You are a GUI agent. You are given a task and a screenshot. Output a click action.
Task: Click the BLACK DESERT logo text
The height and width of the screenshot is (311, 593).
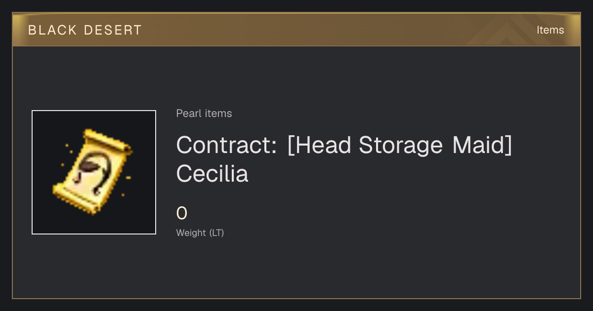pos(85,30)
